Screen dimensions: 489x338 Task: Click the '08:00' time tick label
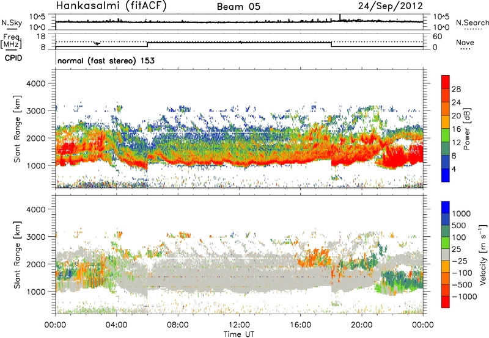[x=178, y=325]
